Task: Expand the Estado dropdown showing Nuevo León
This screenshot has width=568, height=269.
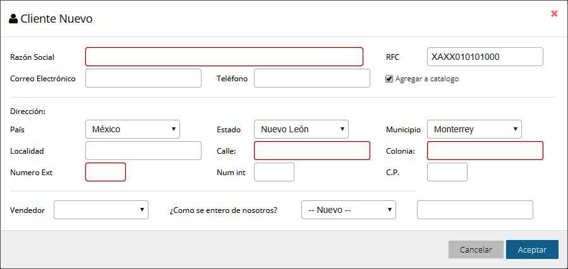Action: coord(301,129)
